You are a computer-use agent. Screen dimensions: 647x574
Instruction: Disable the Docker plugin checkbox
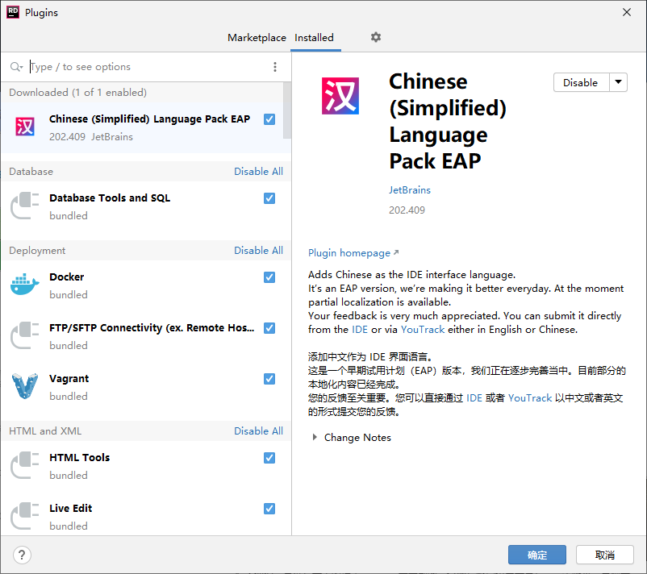pyautogui.click(x=269, y=277)
